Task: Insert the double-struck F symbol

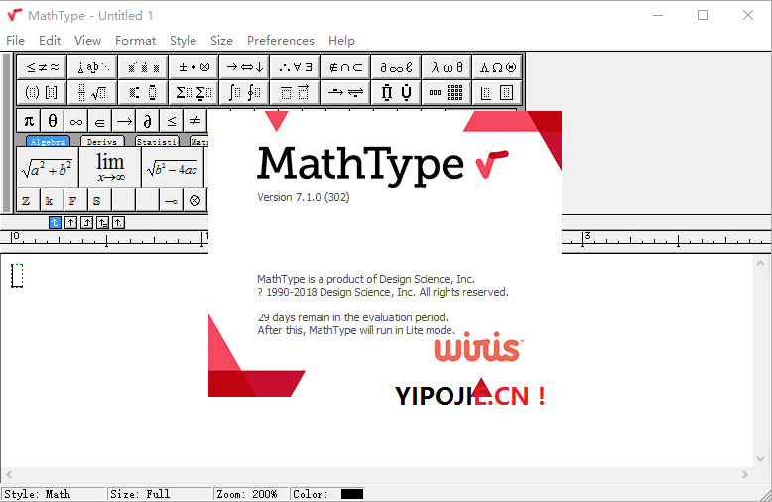Action: 74,200
